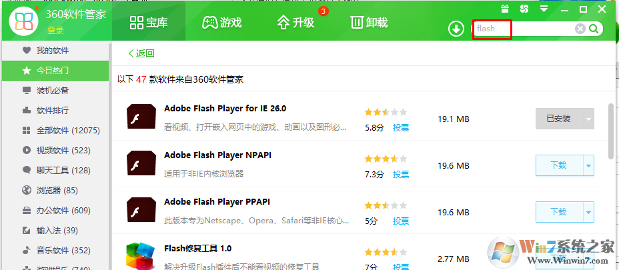Open title Adobe Flash Player PPAPI

pyautogui.click(x=217, y=202)
